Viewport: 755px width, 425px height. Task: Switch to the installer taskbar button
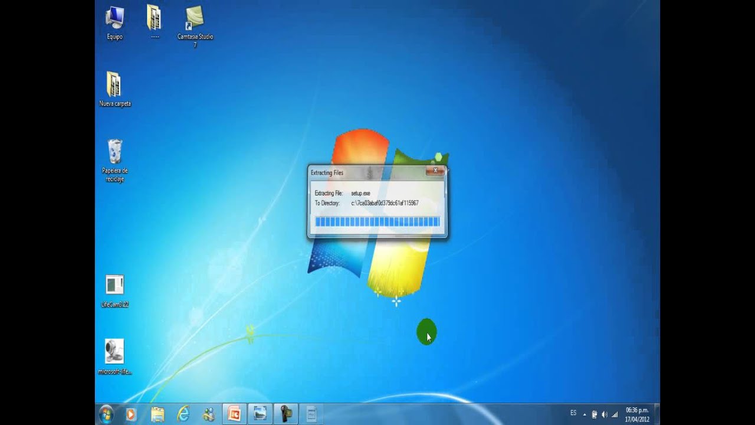tap(311, 414)
